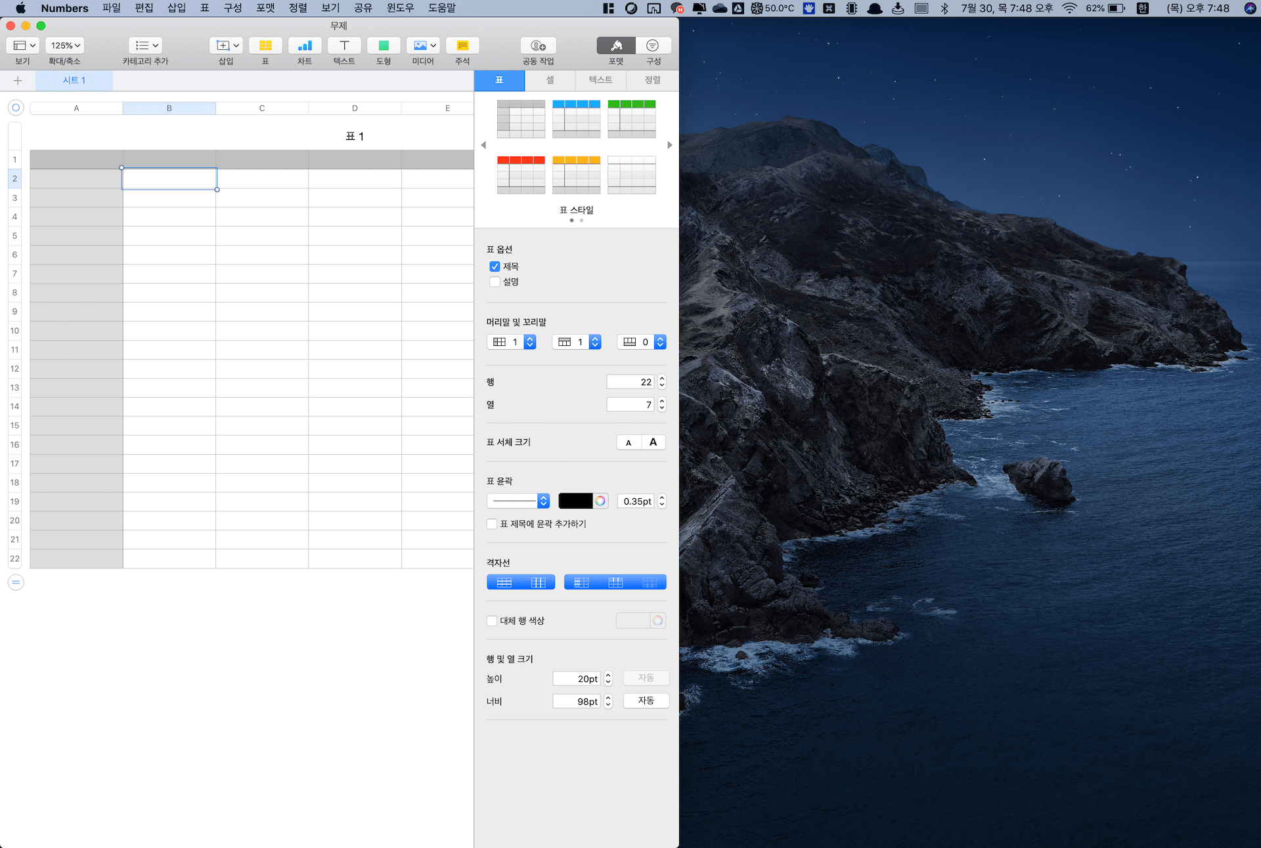
Task: Select the red header table style thumbnail
Action: (521, 175)
